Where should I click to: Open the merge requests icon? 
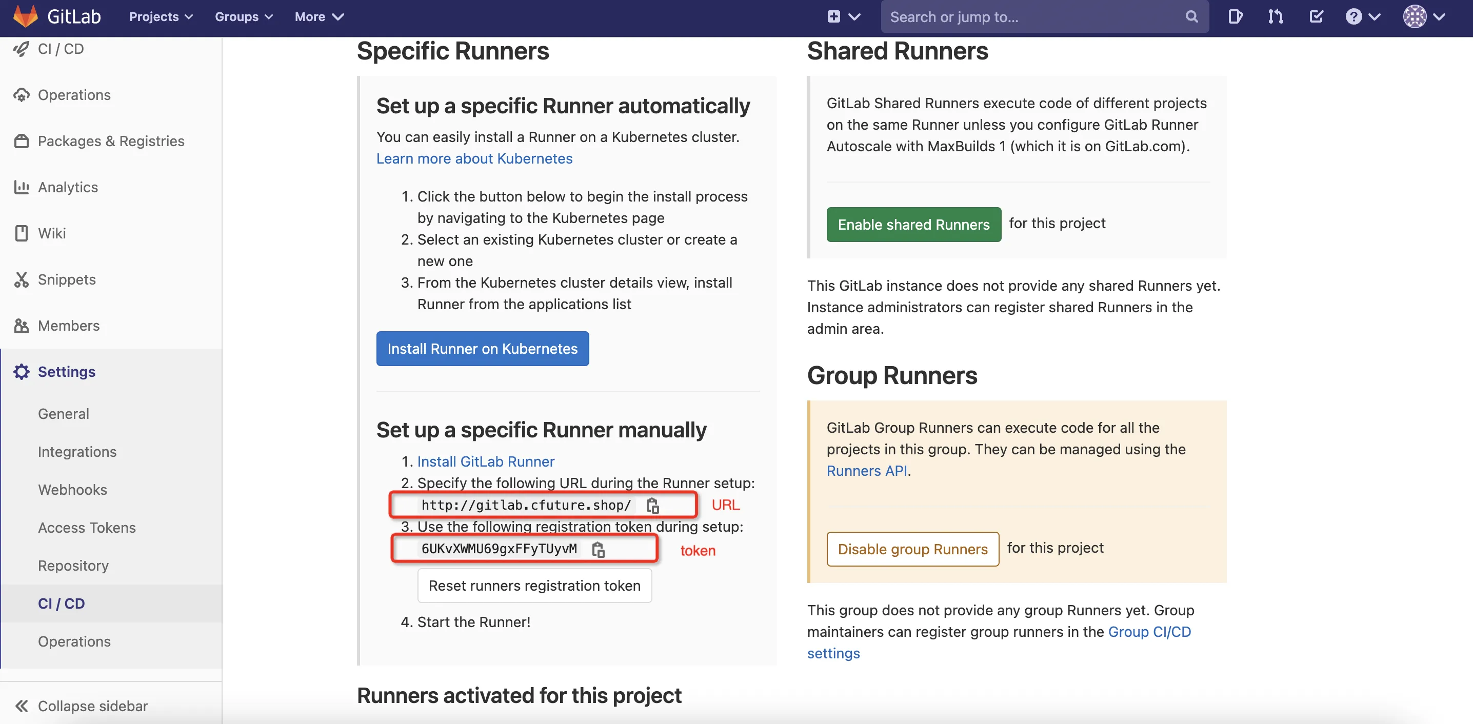1275,16
